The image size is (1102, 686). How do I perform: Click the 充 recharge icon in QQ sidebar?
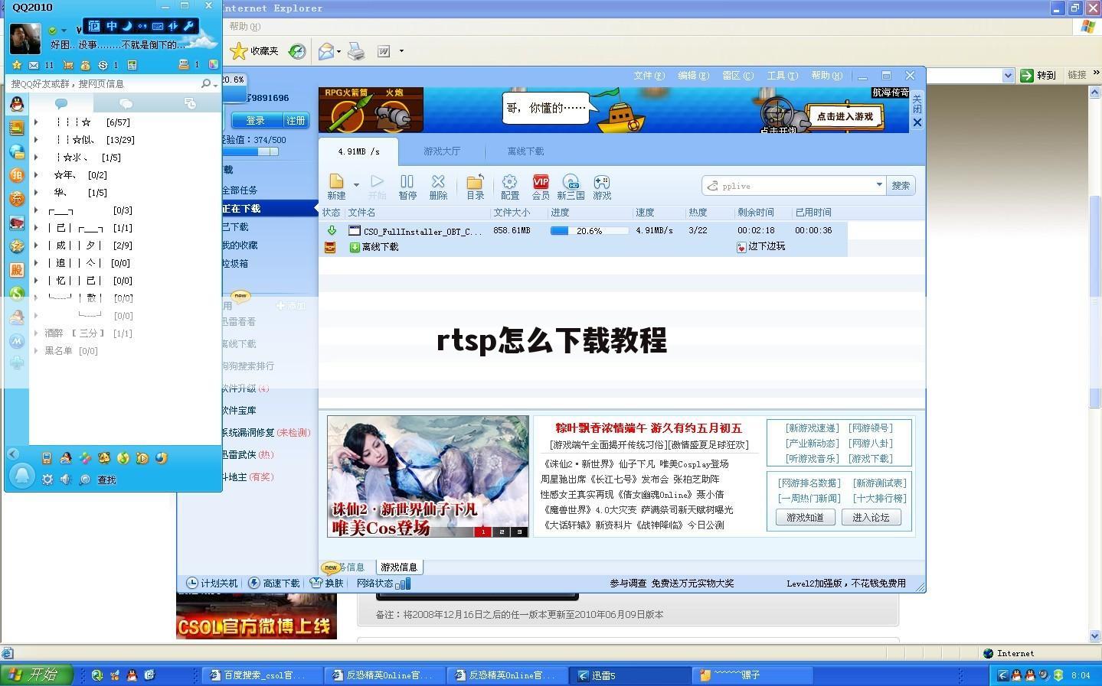17,199
